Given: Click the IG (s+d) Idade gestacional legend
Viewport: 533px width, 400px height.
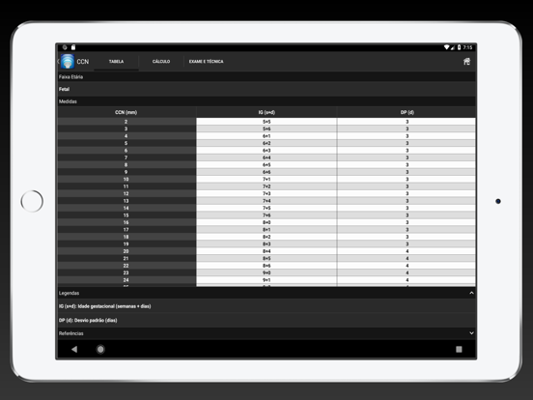Looking at the screenshot, I should tap(104, 306).
